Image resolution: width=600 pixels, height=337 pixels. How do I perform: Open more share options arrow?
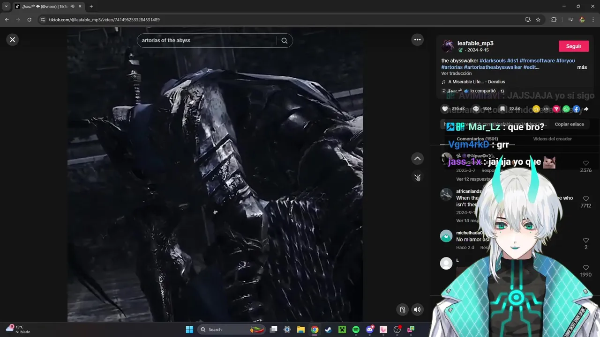[586, 109]
